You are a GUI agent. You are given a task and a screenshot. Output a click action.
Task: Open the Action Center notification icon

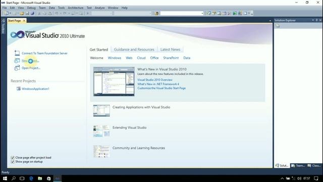316,178
